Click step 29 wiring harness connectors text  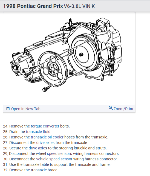click(96, 154)
